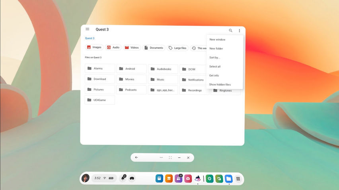This screenshot has width=339, height=190.
Task: Open the Android folder
Action: pos(131,69)
